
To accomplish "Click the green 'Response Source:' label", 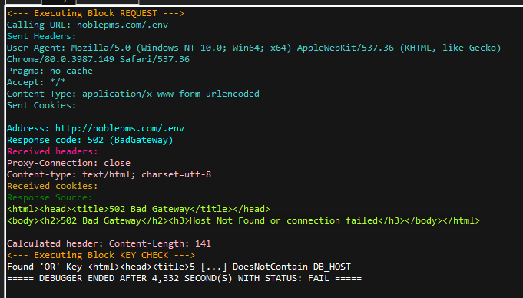I will [x=50, y=197].
